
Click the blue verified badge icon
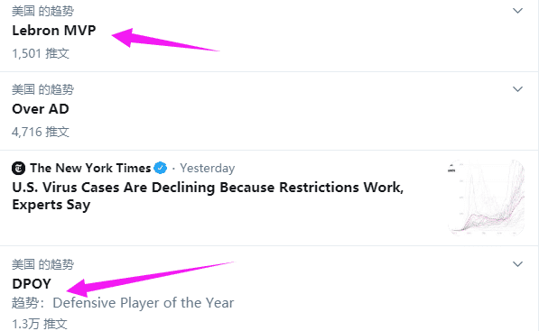tap(160, 169)
